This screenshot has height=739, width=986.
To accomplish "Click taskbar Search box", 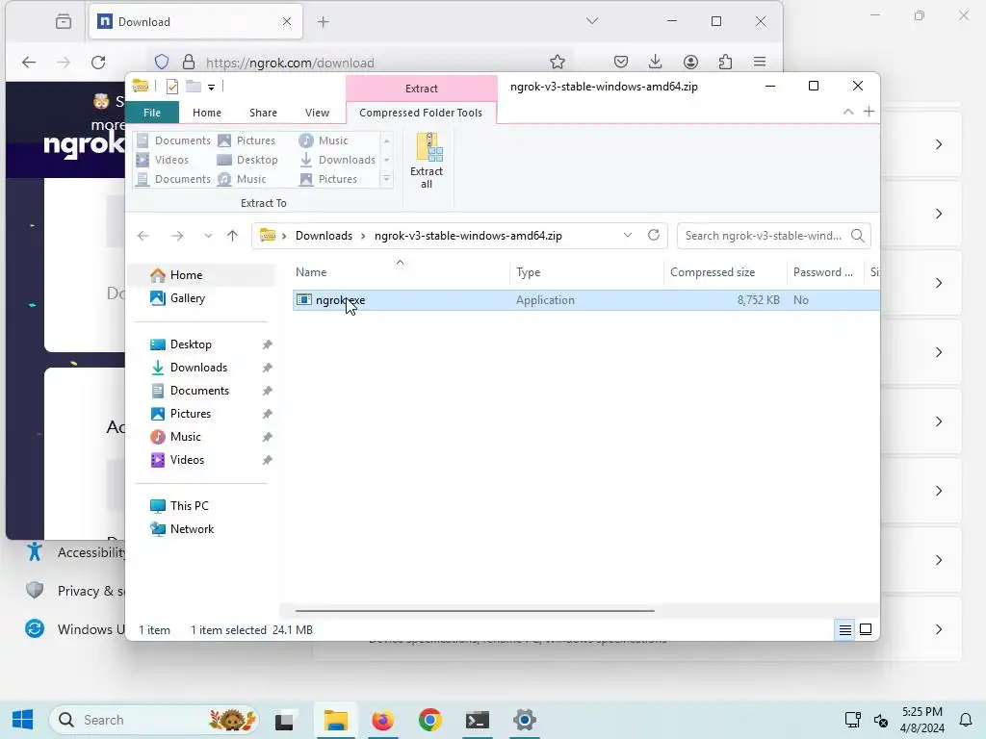I will pyautogui.click(x=153, y=720).
